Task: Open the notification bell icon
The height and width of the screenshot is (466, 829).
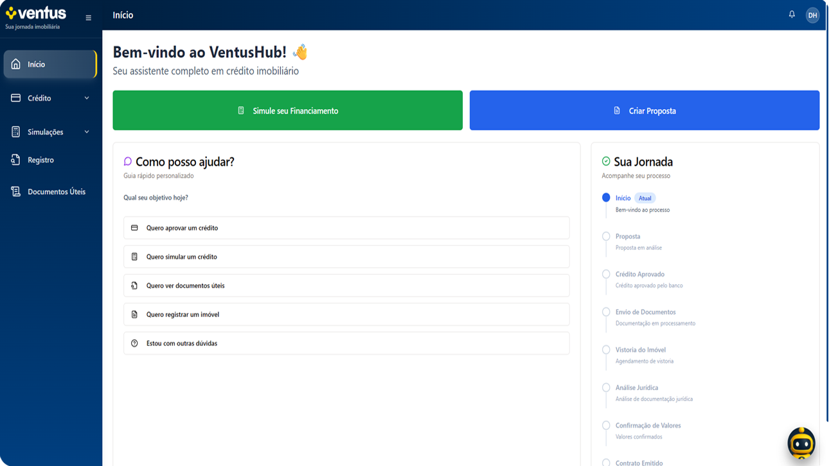Action: 791,13
